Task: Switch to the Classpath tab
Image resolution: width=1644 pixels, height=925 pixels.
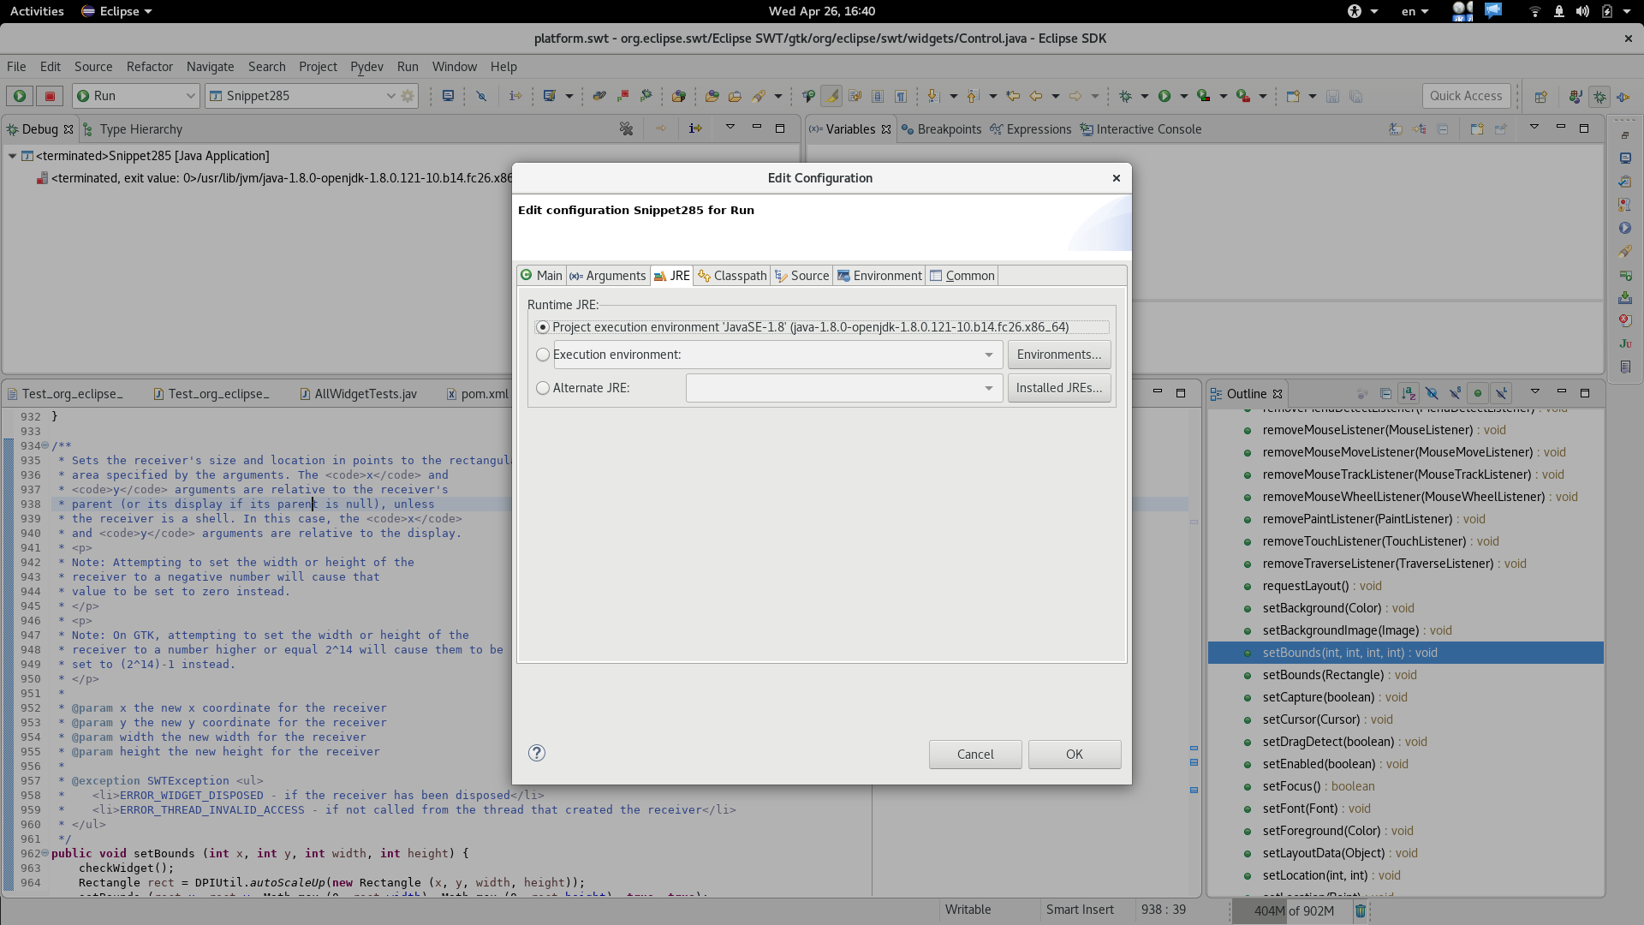Action: pos(732,276)
